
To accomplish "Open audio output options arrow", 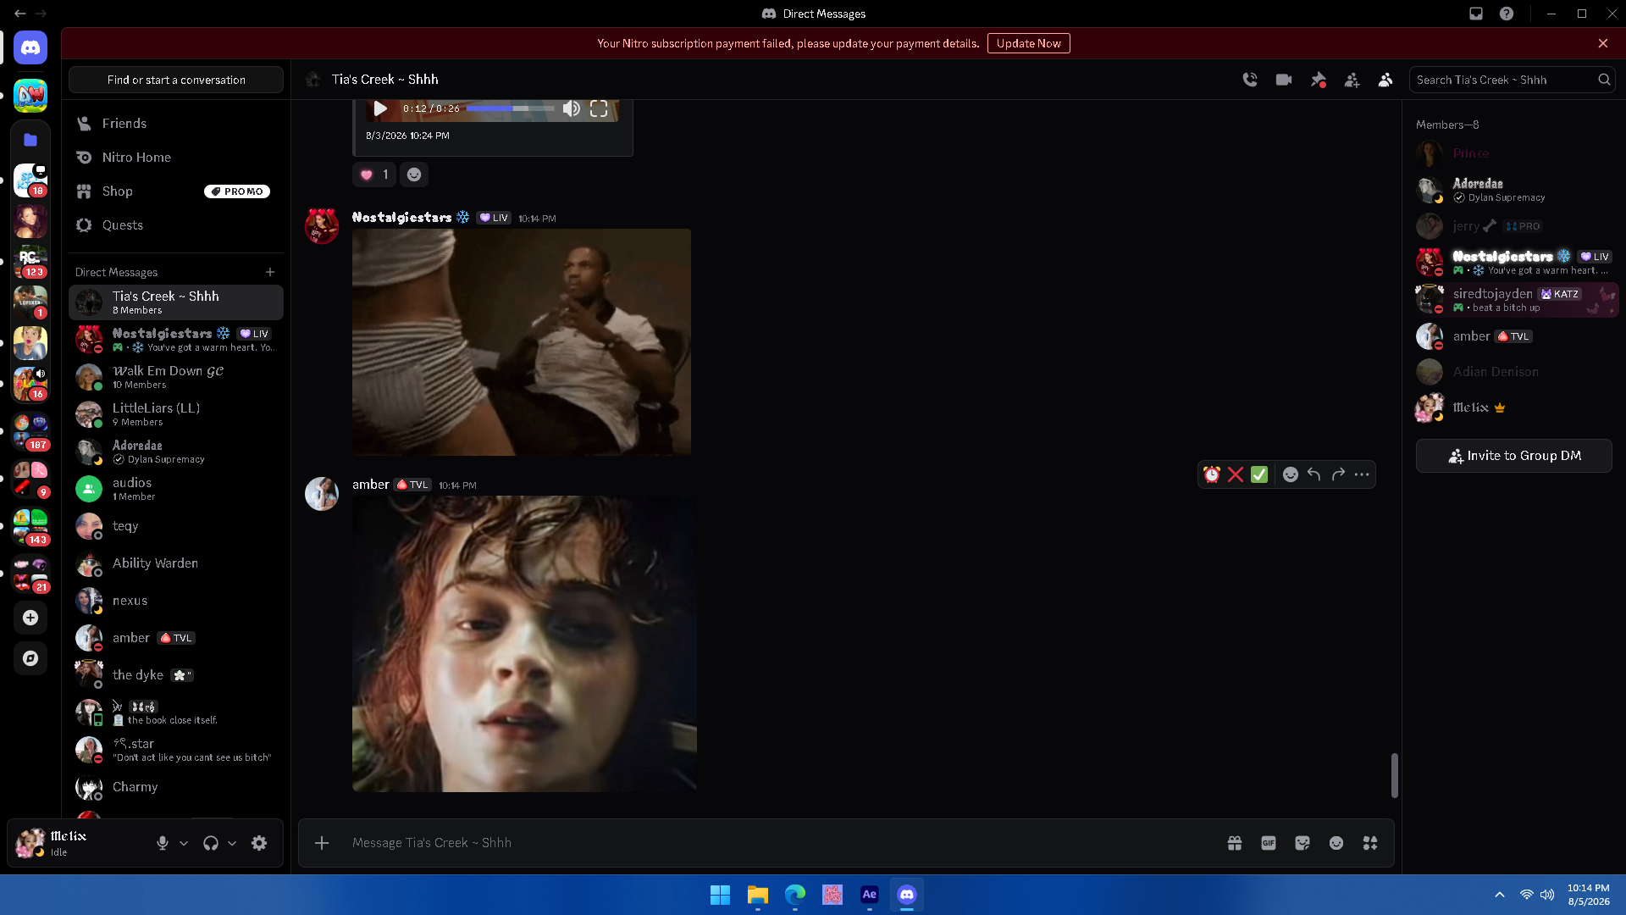I will (232, 843).
